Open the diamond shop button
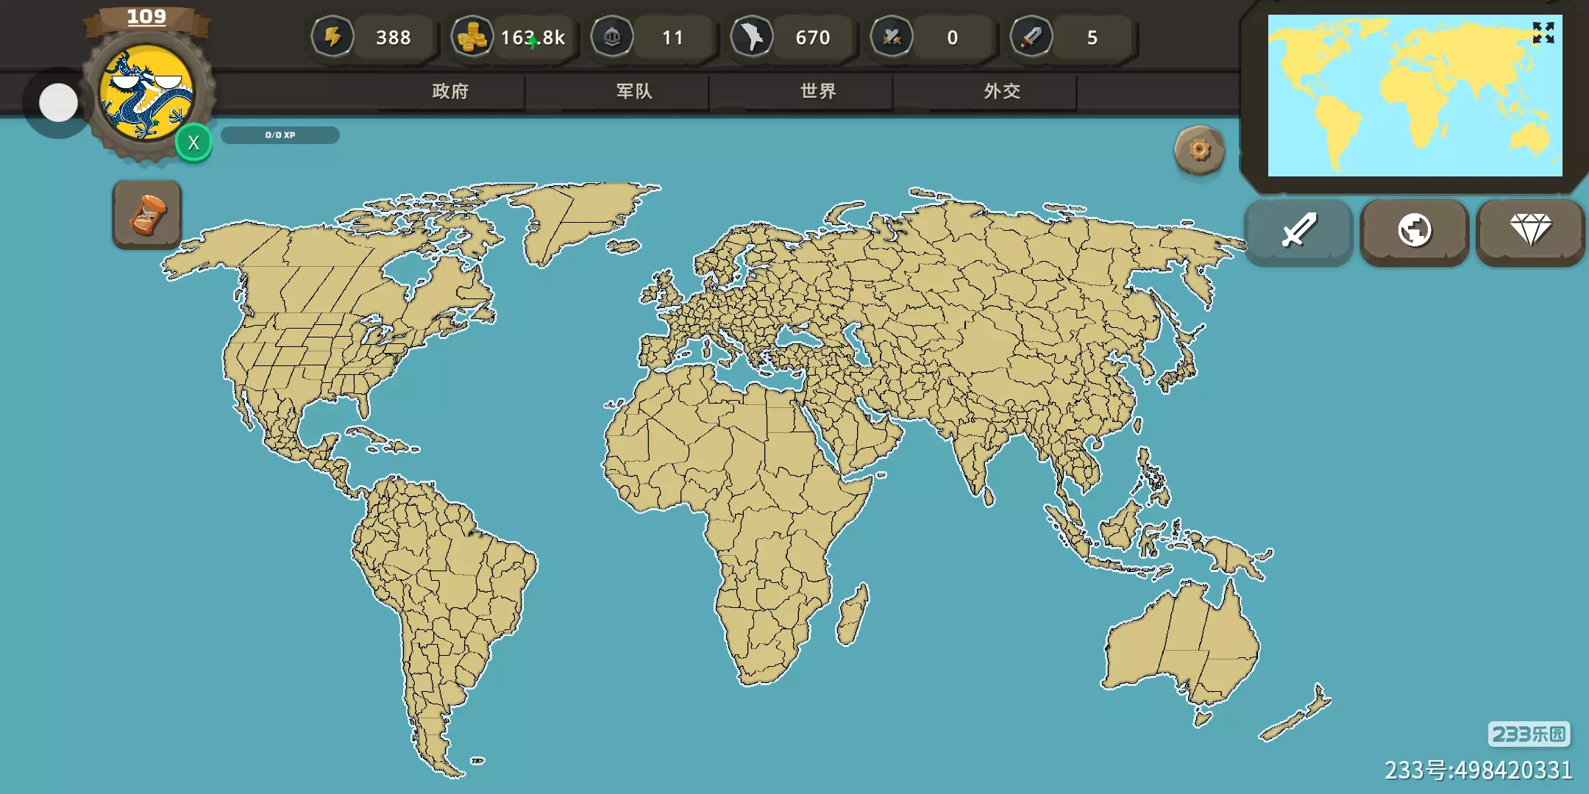 (x=1530, y=231)
